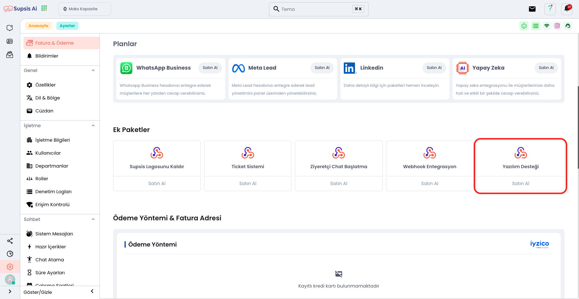
Task: Open Cüzdan menu item
Action: [x=62, y=111]
